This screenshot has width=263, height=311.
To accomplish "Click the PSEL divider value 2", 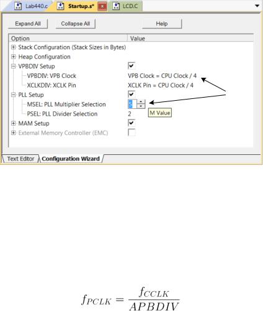I will (x=130, y=114).
